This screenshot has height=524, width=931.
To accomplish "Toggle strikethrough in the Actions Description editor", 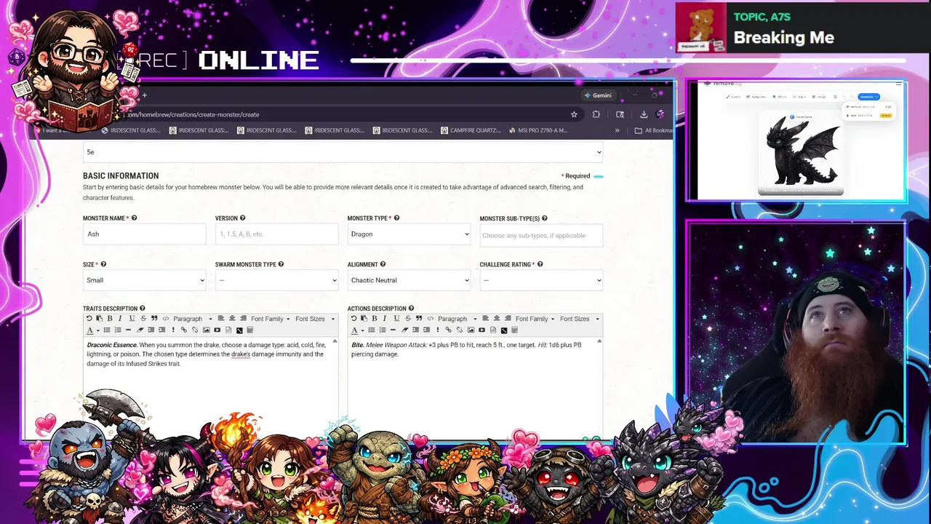I will 408,319.
